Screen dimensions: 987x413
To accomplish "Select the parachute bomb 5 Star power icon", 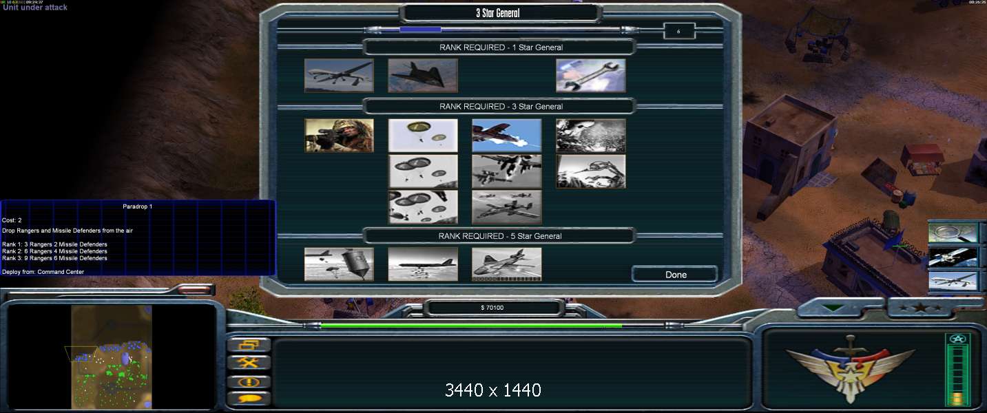I will pyautogui.click(x=340, y=264).
